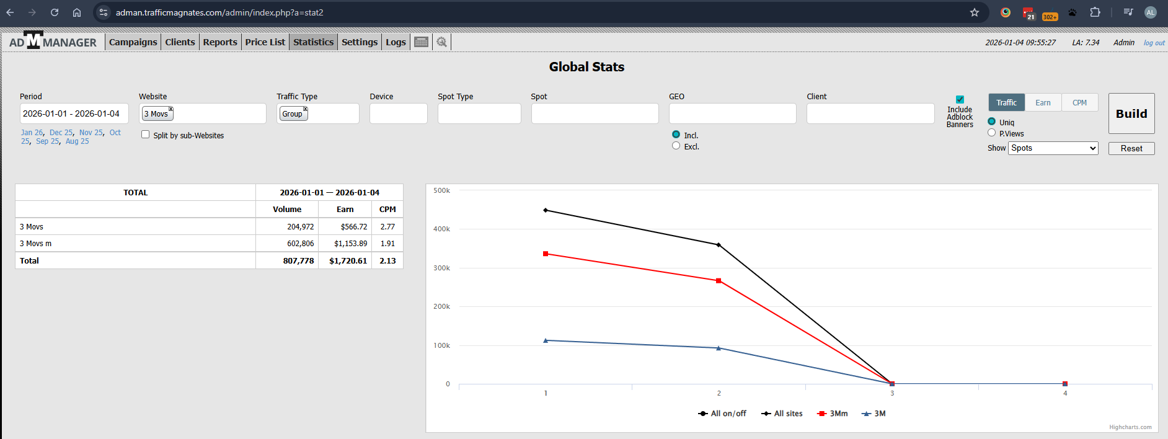This screenshot has height=439, width=1168.
Task: Click the Highcharts.com credit link
Action: click(x=1130, y=427)
